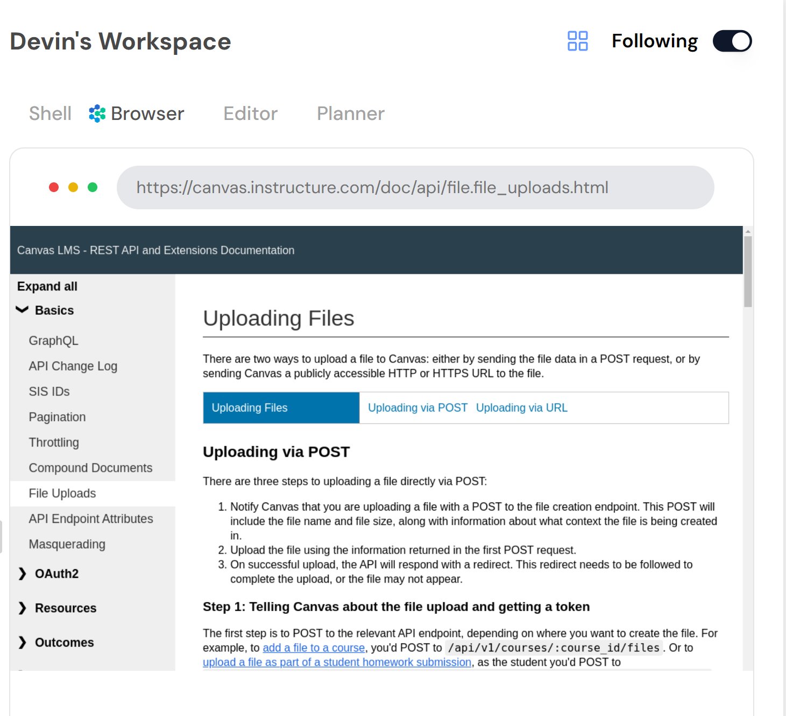Image resolution: width=786 pixels, height=716 pixels.
Task: Click the OAuth2 section label
Action: pyautogui.click(x=56, y=574)
